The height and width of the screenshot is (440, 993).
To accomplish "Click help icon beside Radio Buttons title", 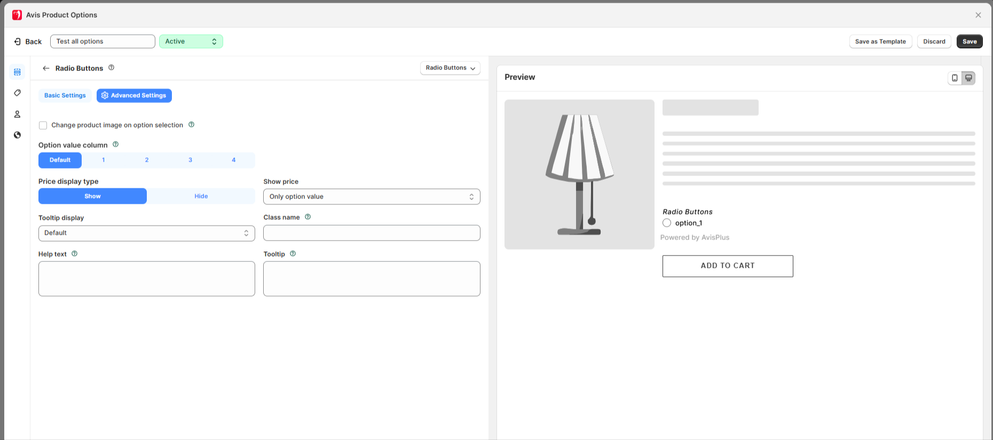I will click(x=112, y=68).
